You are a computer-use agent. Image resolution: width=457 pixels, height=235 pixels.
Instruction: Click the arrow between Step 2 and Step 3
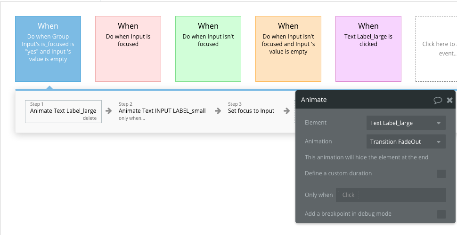(x=218, y=111)
